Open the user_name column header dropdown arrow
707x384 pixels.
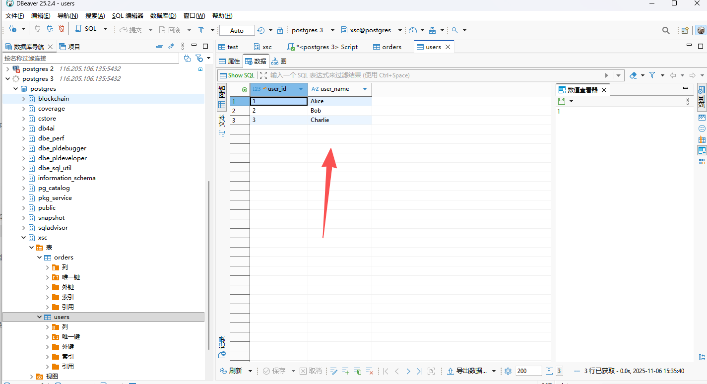click(365, 89)
